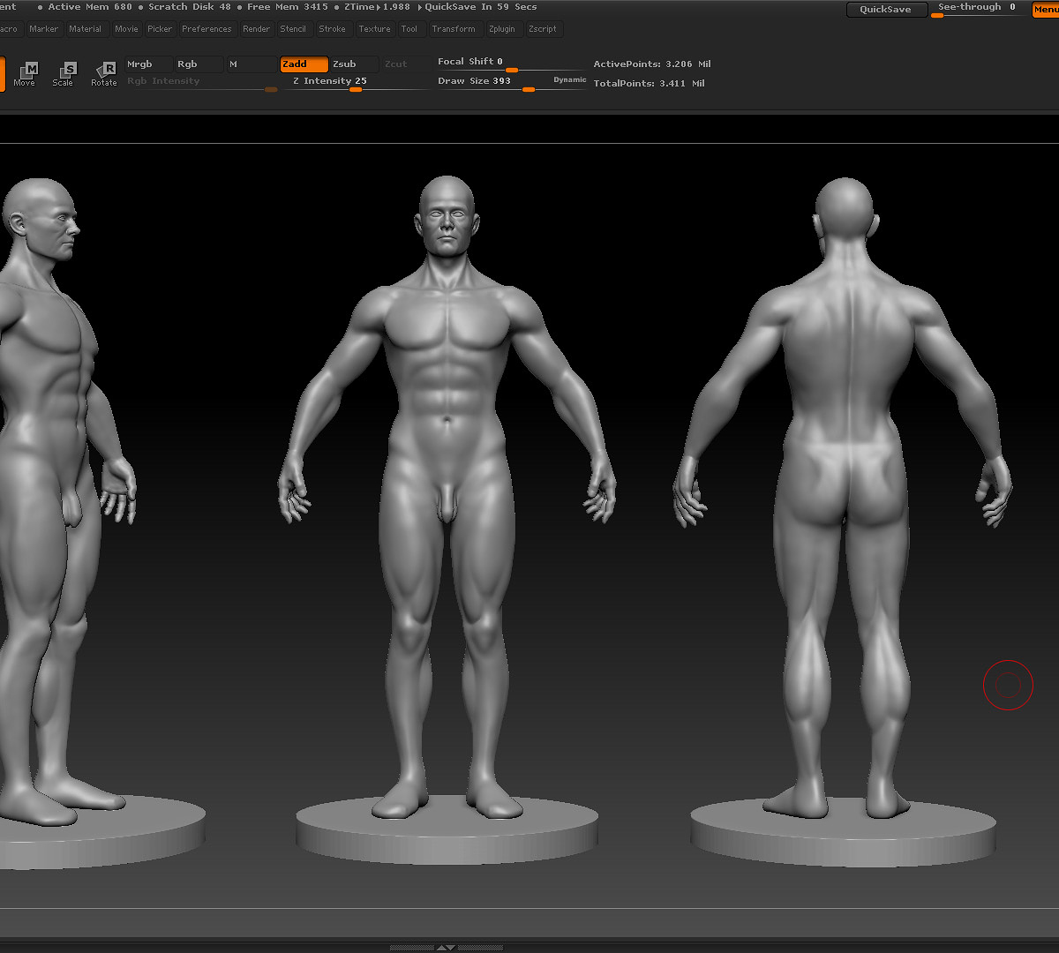Image resolution: width=1059 pixels, height=953 pixels.
Task: Click the 'Scratch Disk 48' status text
Action: [190, 7]
